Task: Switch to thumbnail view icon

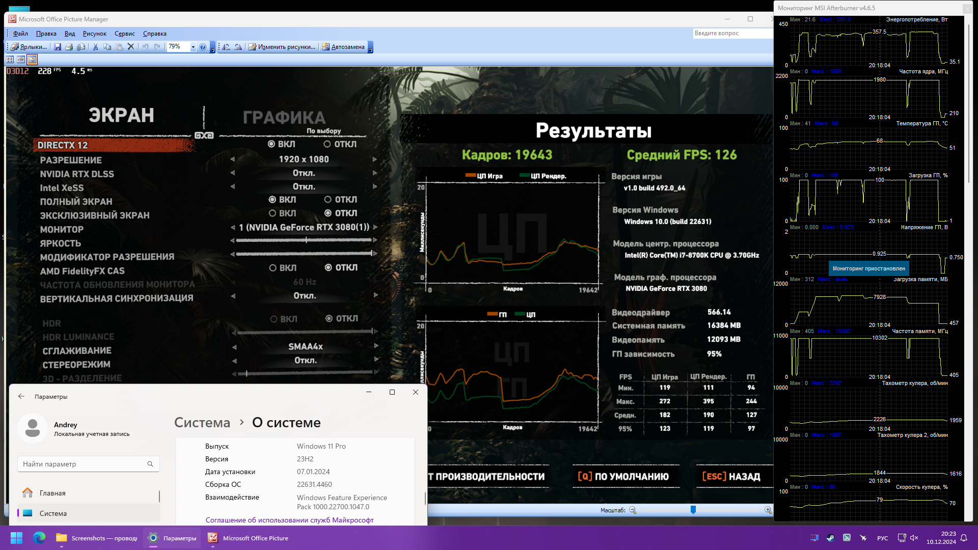Action: (10, 60)
